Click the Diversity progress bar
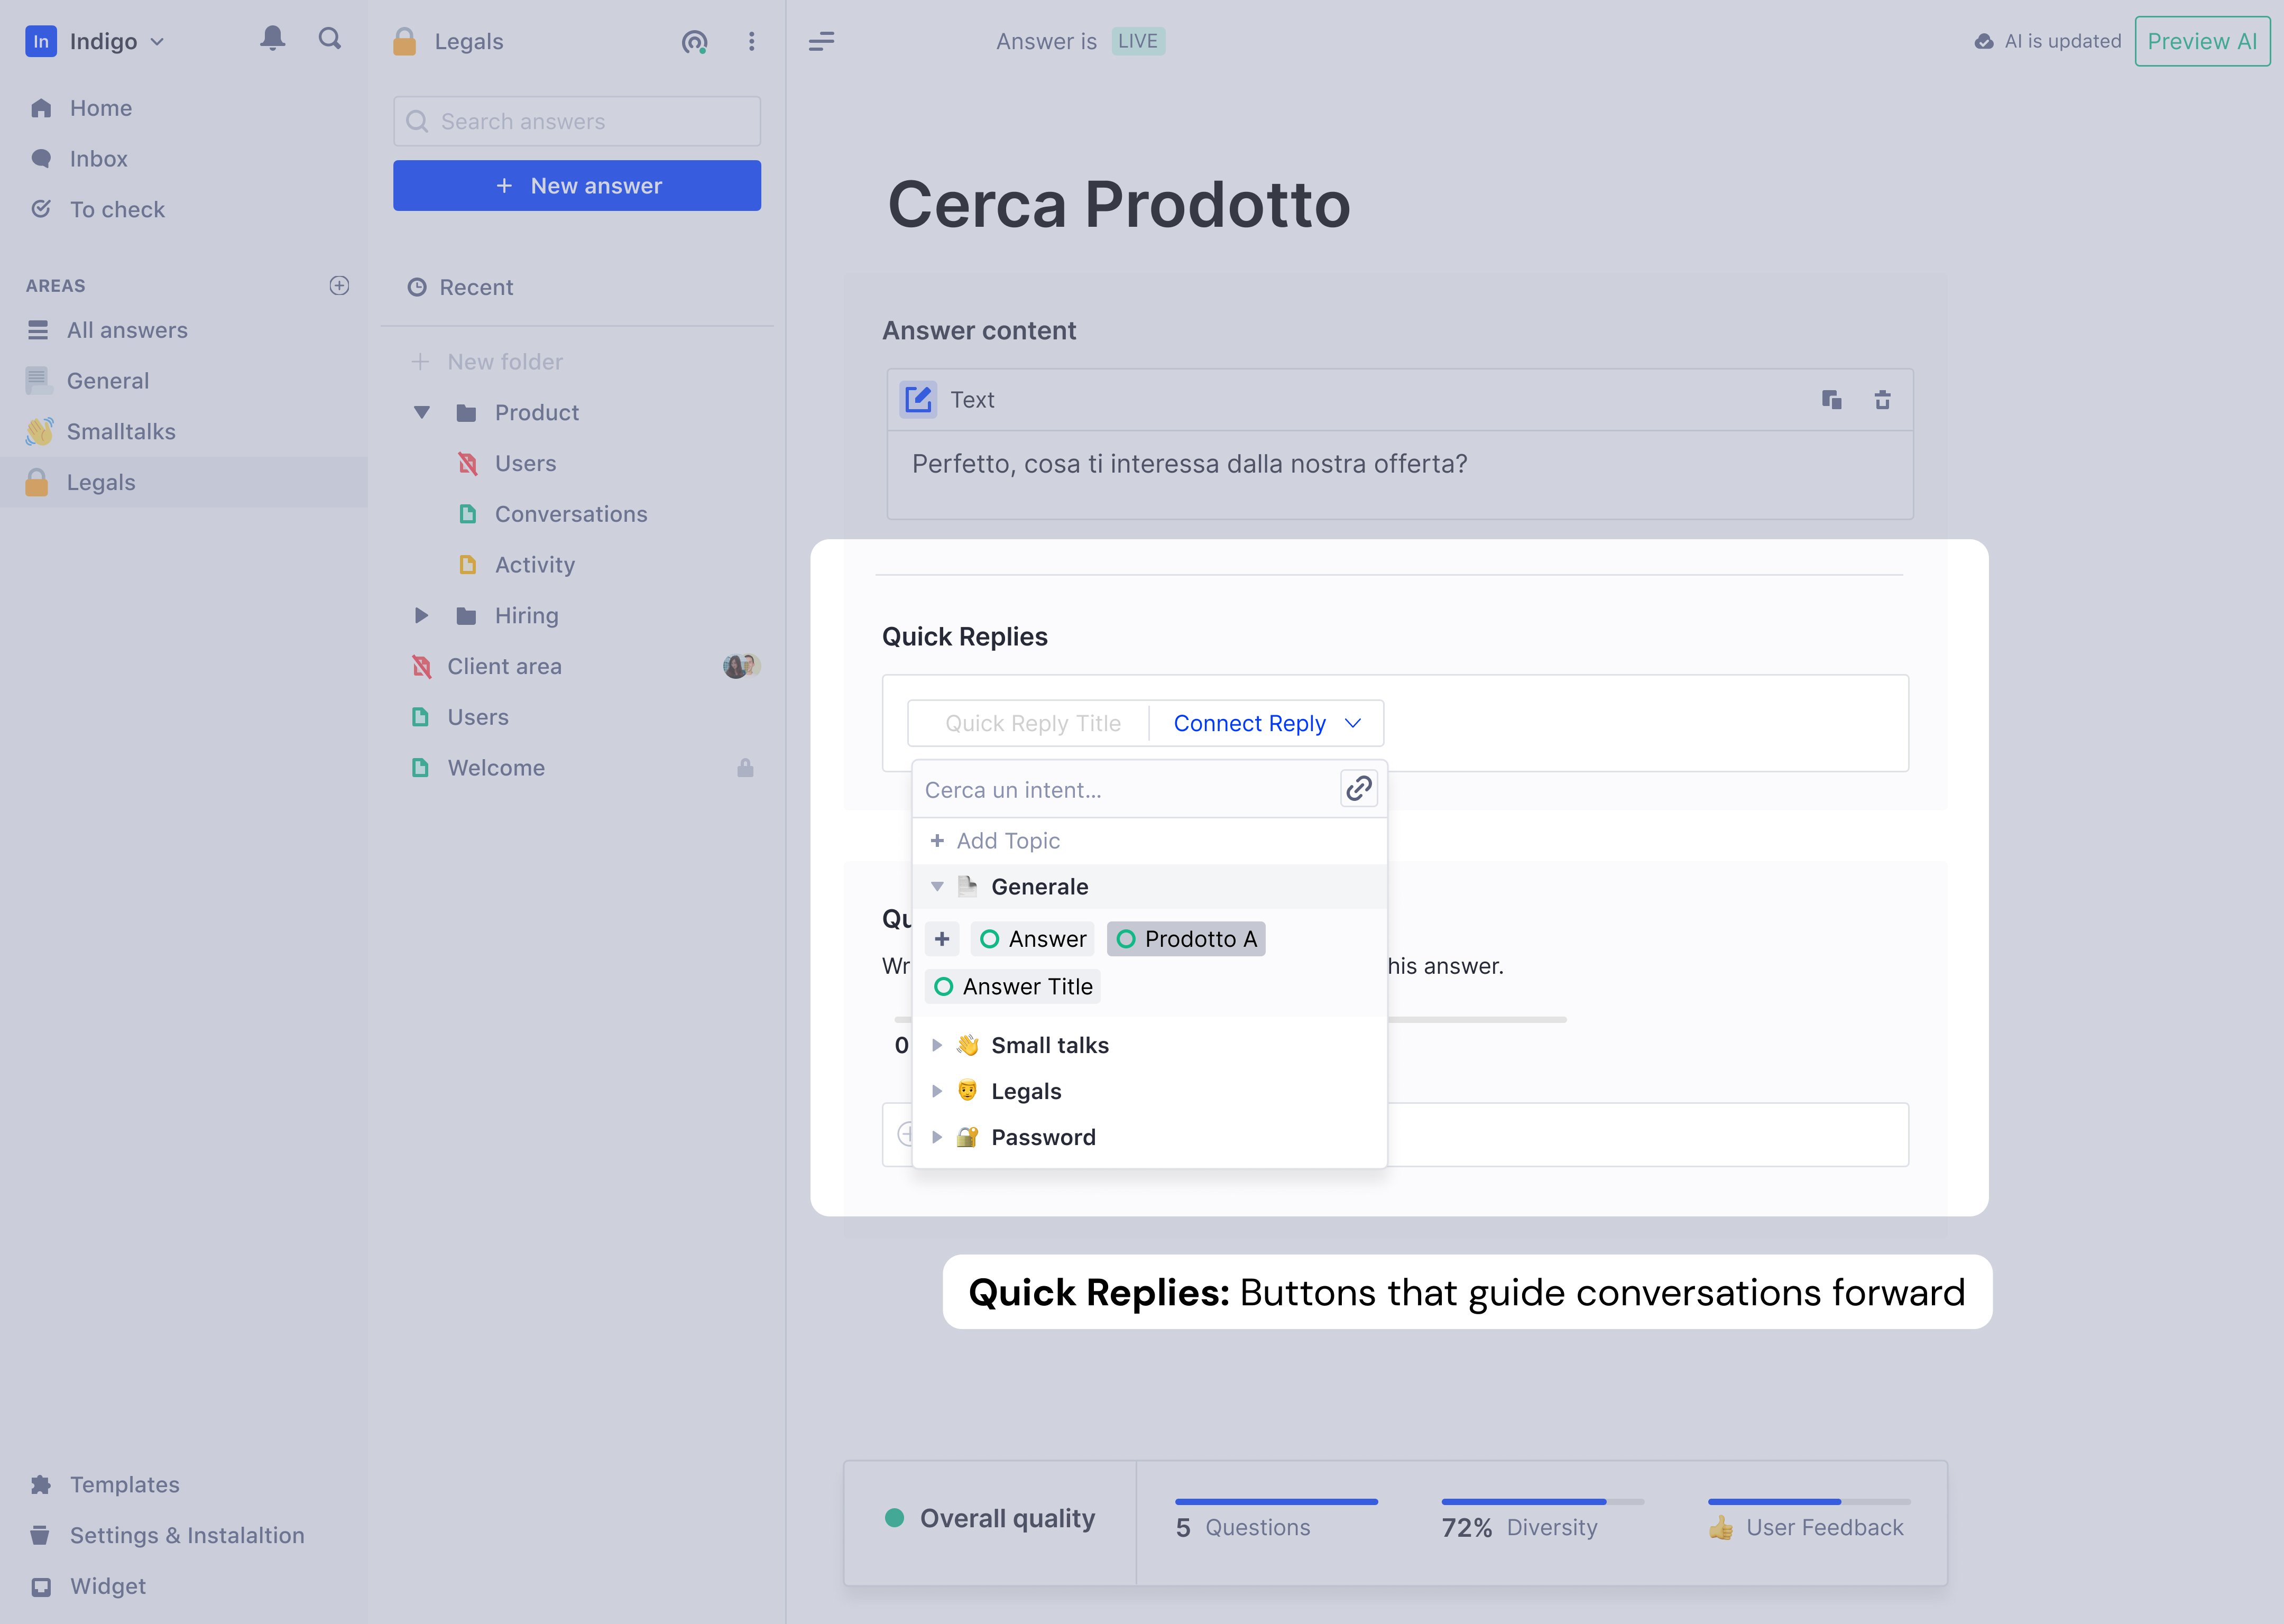The height and width of the screenshot is (1624, 2284). tap(1542, 1502)
